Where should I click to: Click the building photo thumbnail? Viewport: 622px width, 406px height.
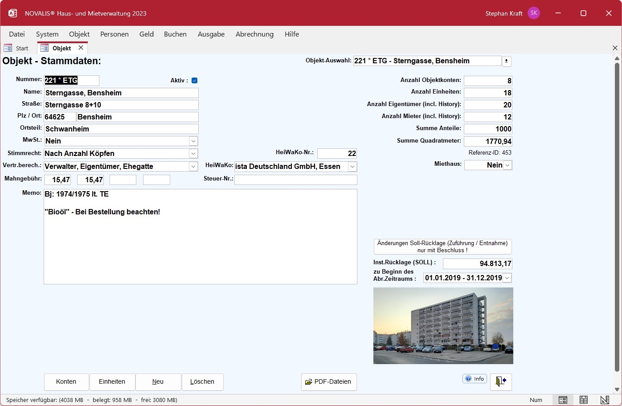(x=443, y=326)
